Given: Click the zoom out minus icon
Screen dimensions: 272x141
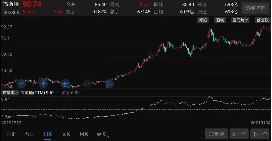Looking at the screenshot, I should (21, 84).
